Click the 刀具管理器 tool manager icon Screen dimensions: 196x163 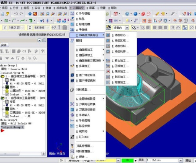pyautogui.click(x=72, y=146)
